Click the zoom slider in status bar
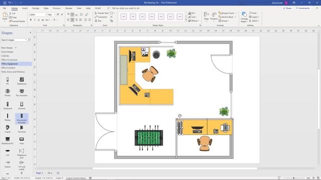The height and width of the screenshot is (180, 321). [x=294, y=178]
